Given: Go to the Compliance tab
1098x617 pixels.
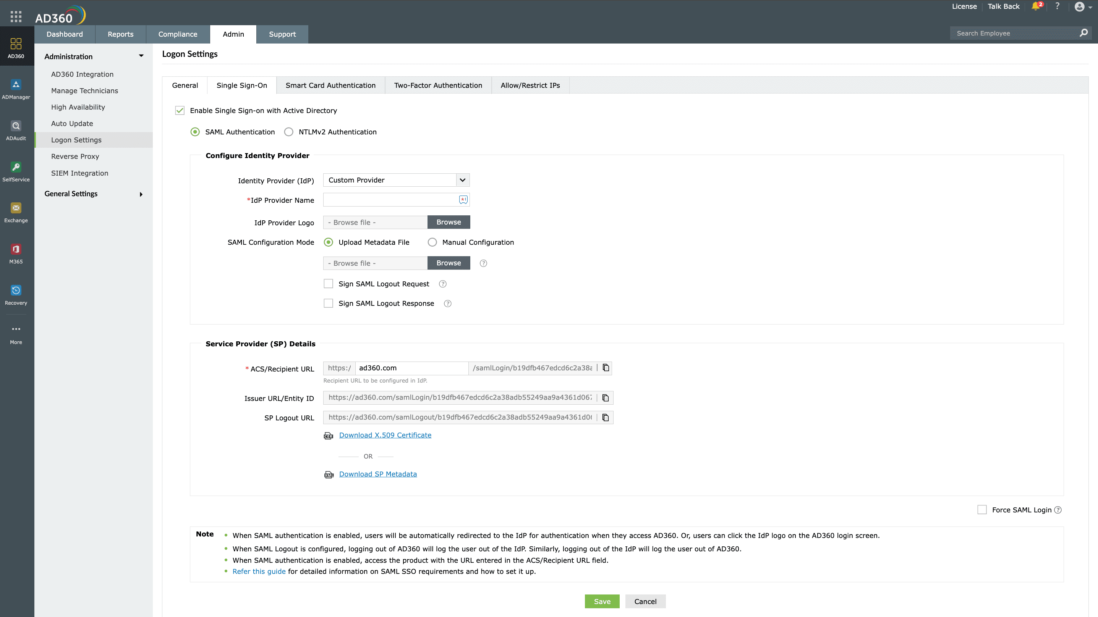Looking at the screenshot, I should click(177, 34).
